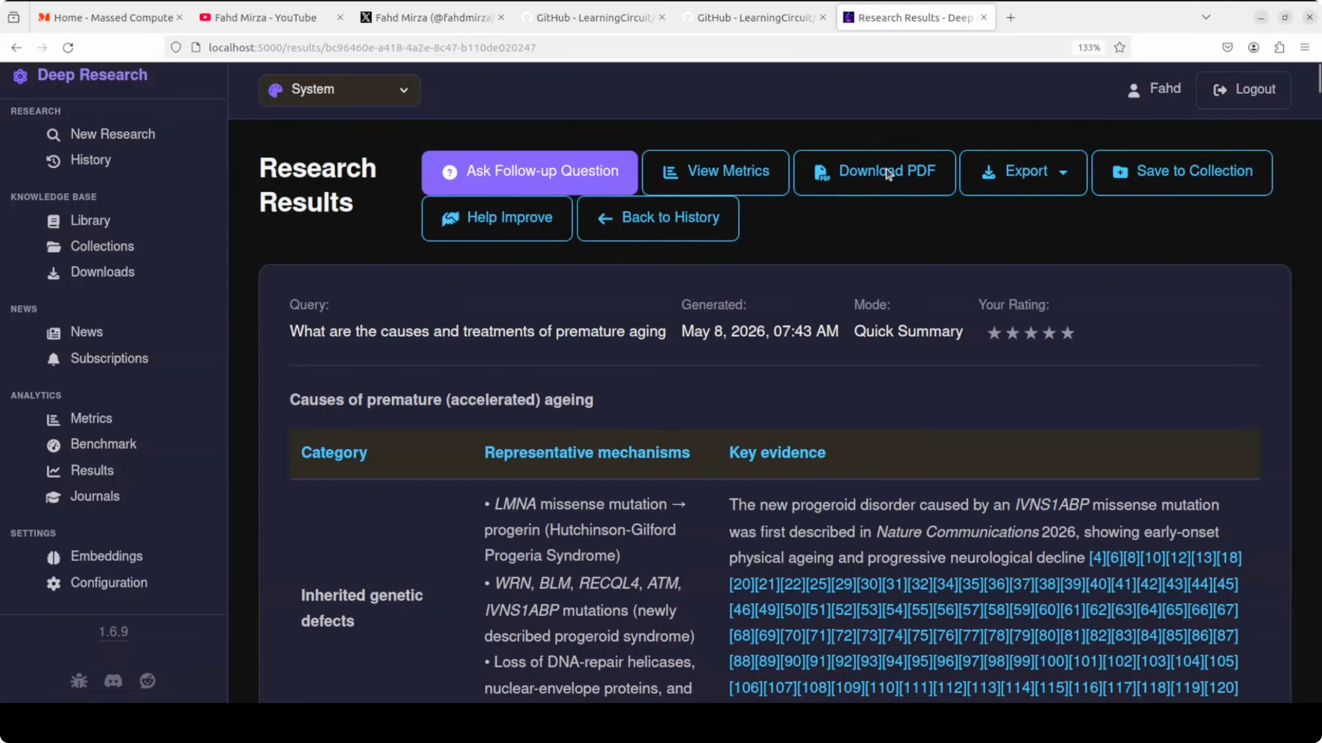
Task: Click version number 1.6.9
Action: [114, 632]
